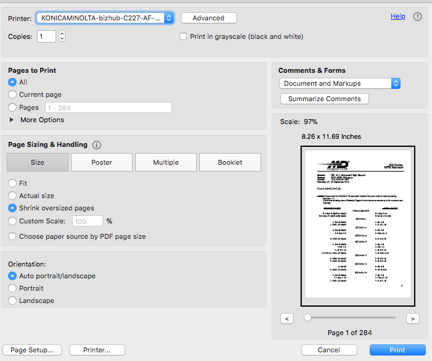Show Page Sizing & Handling info icon
This screenshot has width=432, height=361.
click(x=96, y=145)
